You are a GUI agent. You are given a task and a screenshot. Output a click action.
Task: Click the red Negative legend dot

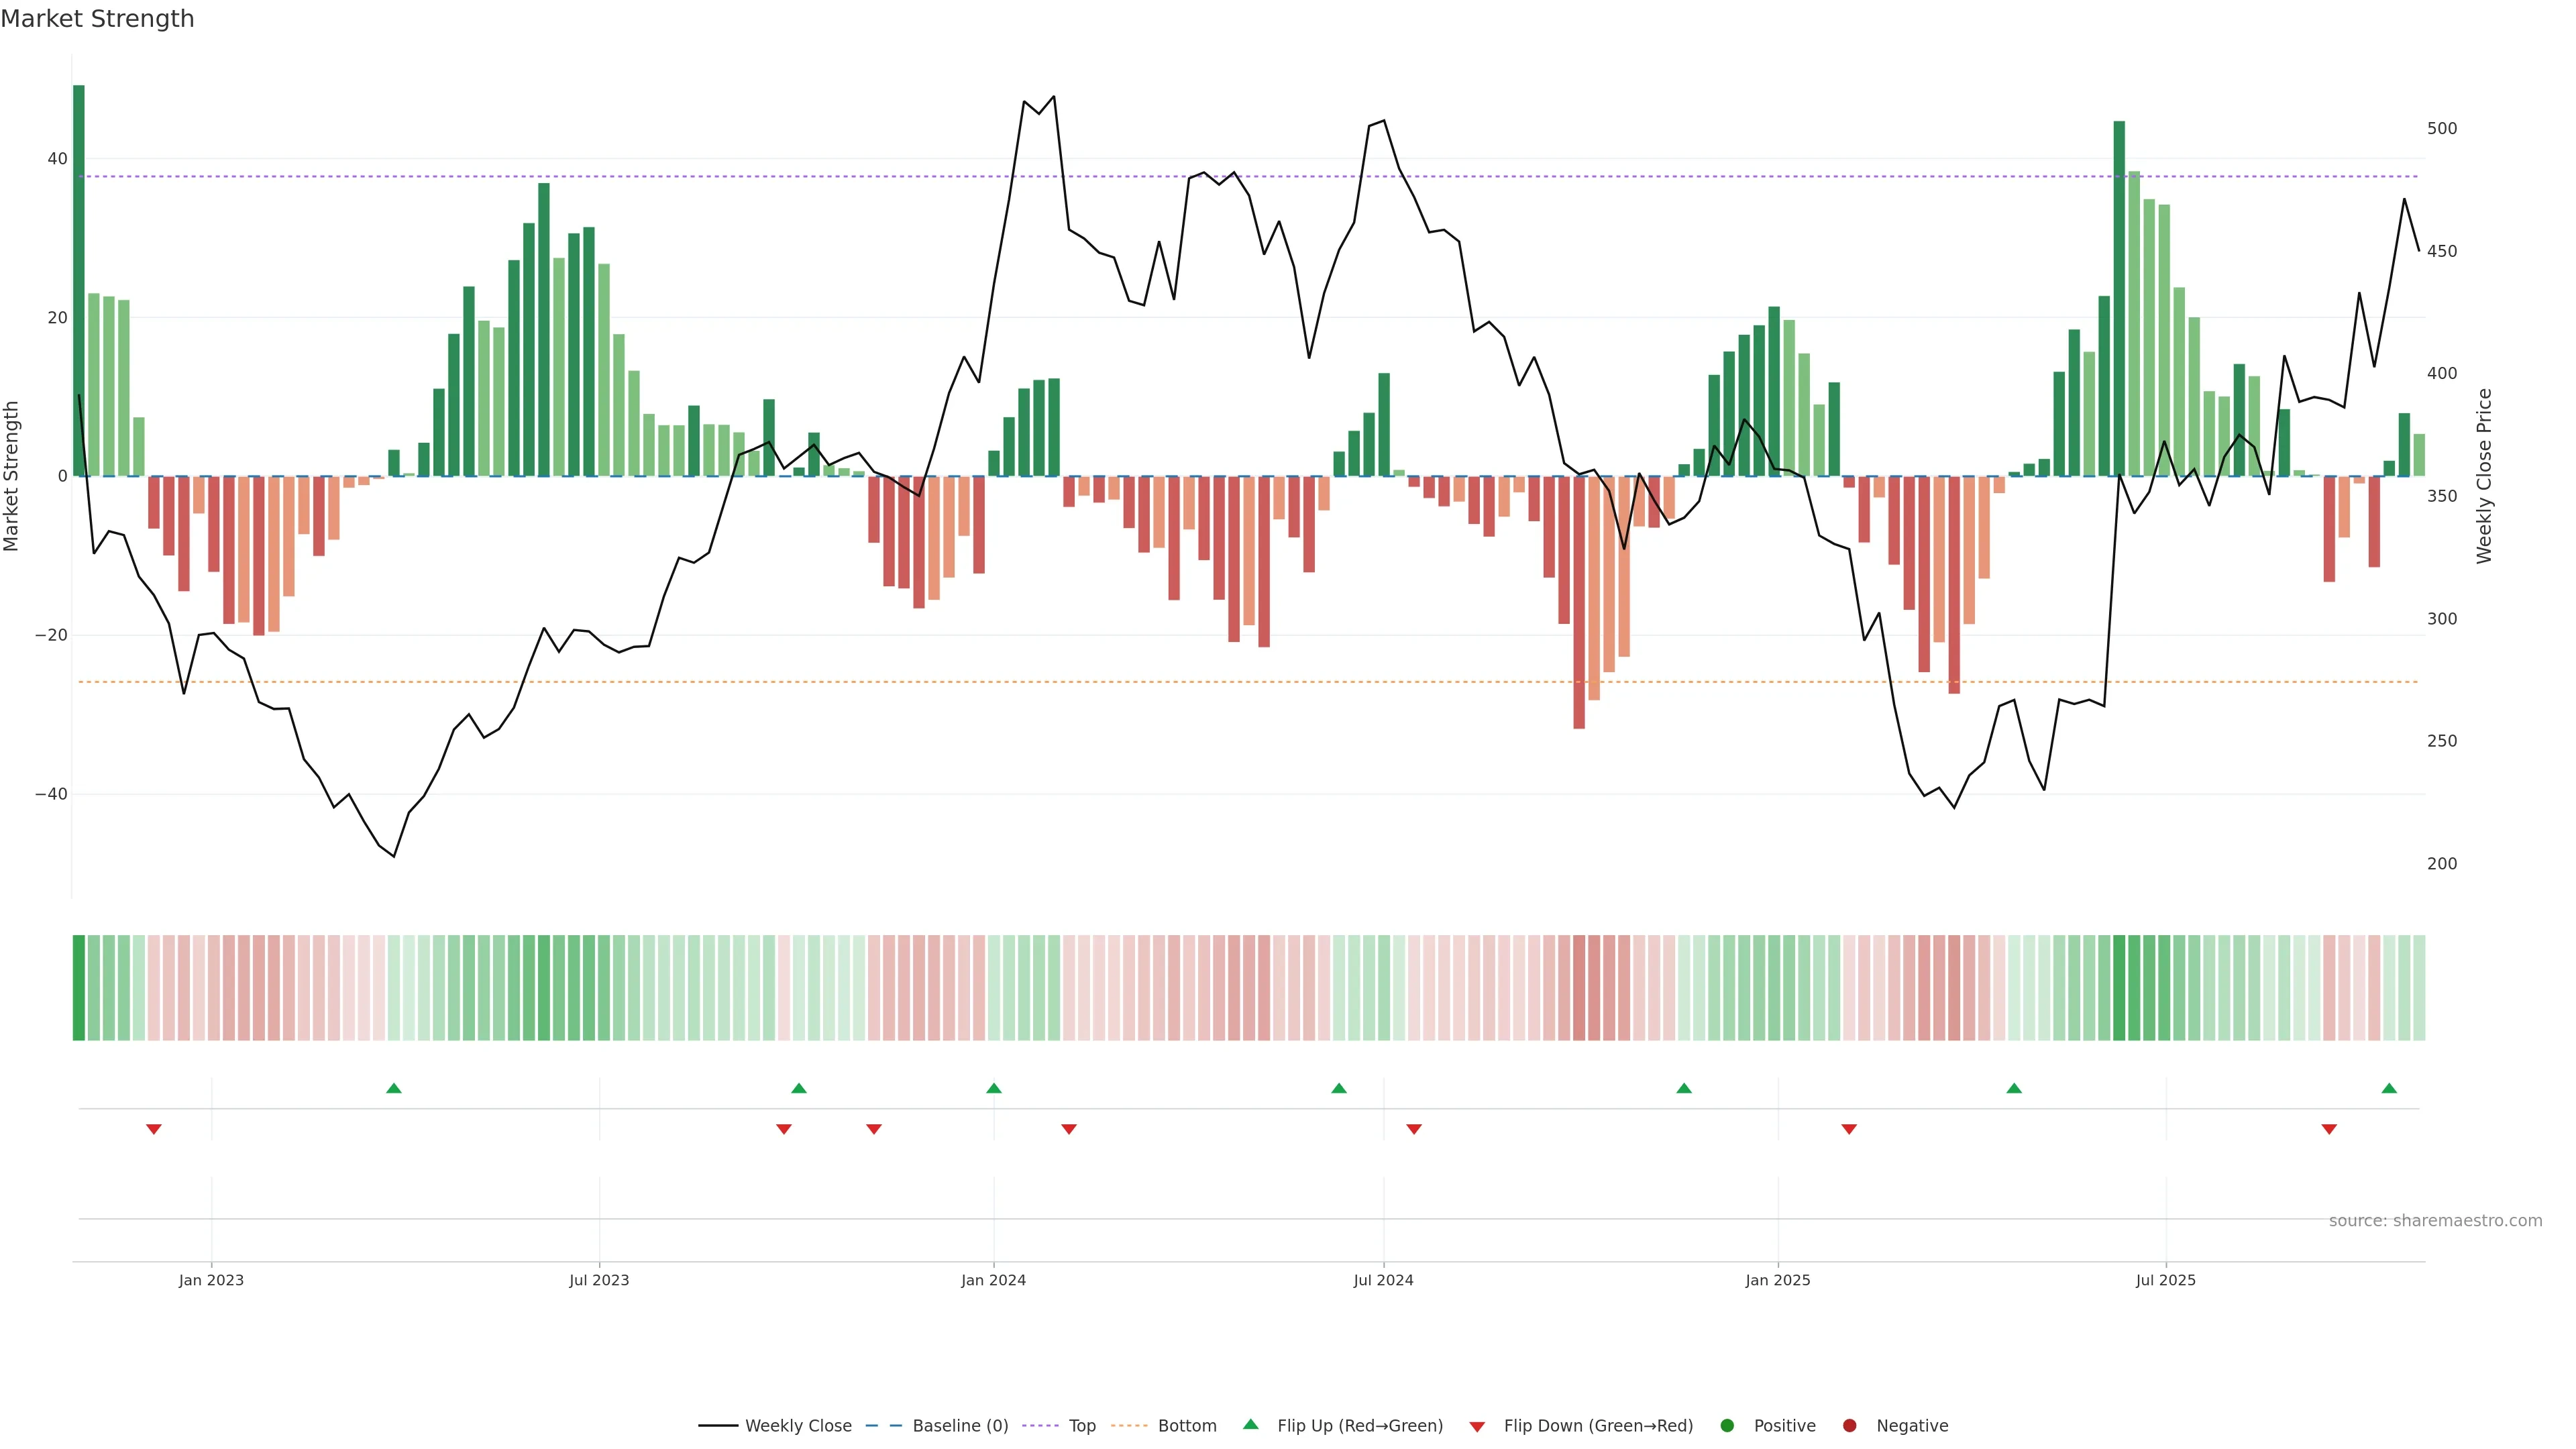coord(1849,1426)
